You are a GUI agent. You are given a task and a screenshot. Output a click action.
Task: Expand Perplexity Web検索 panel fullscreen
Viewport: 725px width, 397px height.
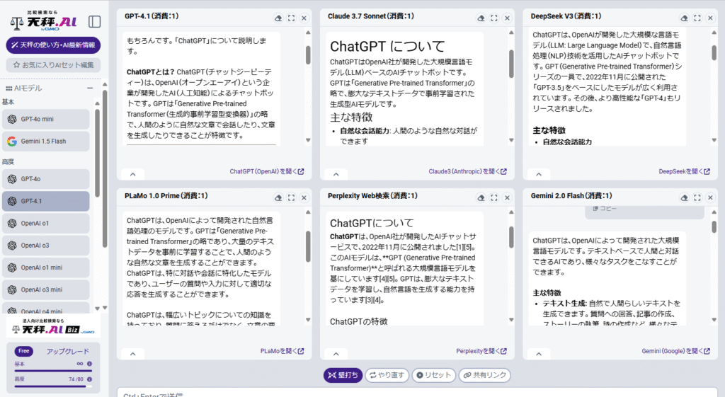coord(494,198)
